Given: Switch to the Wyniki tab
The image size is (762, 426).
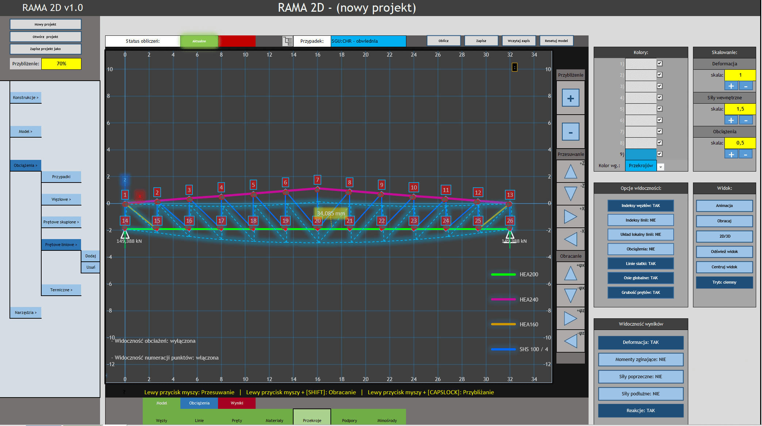Looking at the screenshot, I should pyautogui.click(x=237, y=403).
